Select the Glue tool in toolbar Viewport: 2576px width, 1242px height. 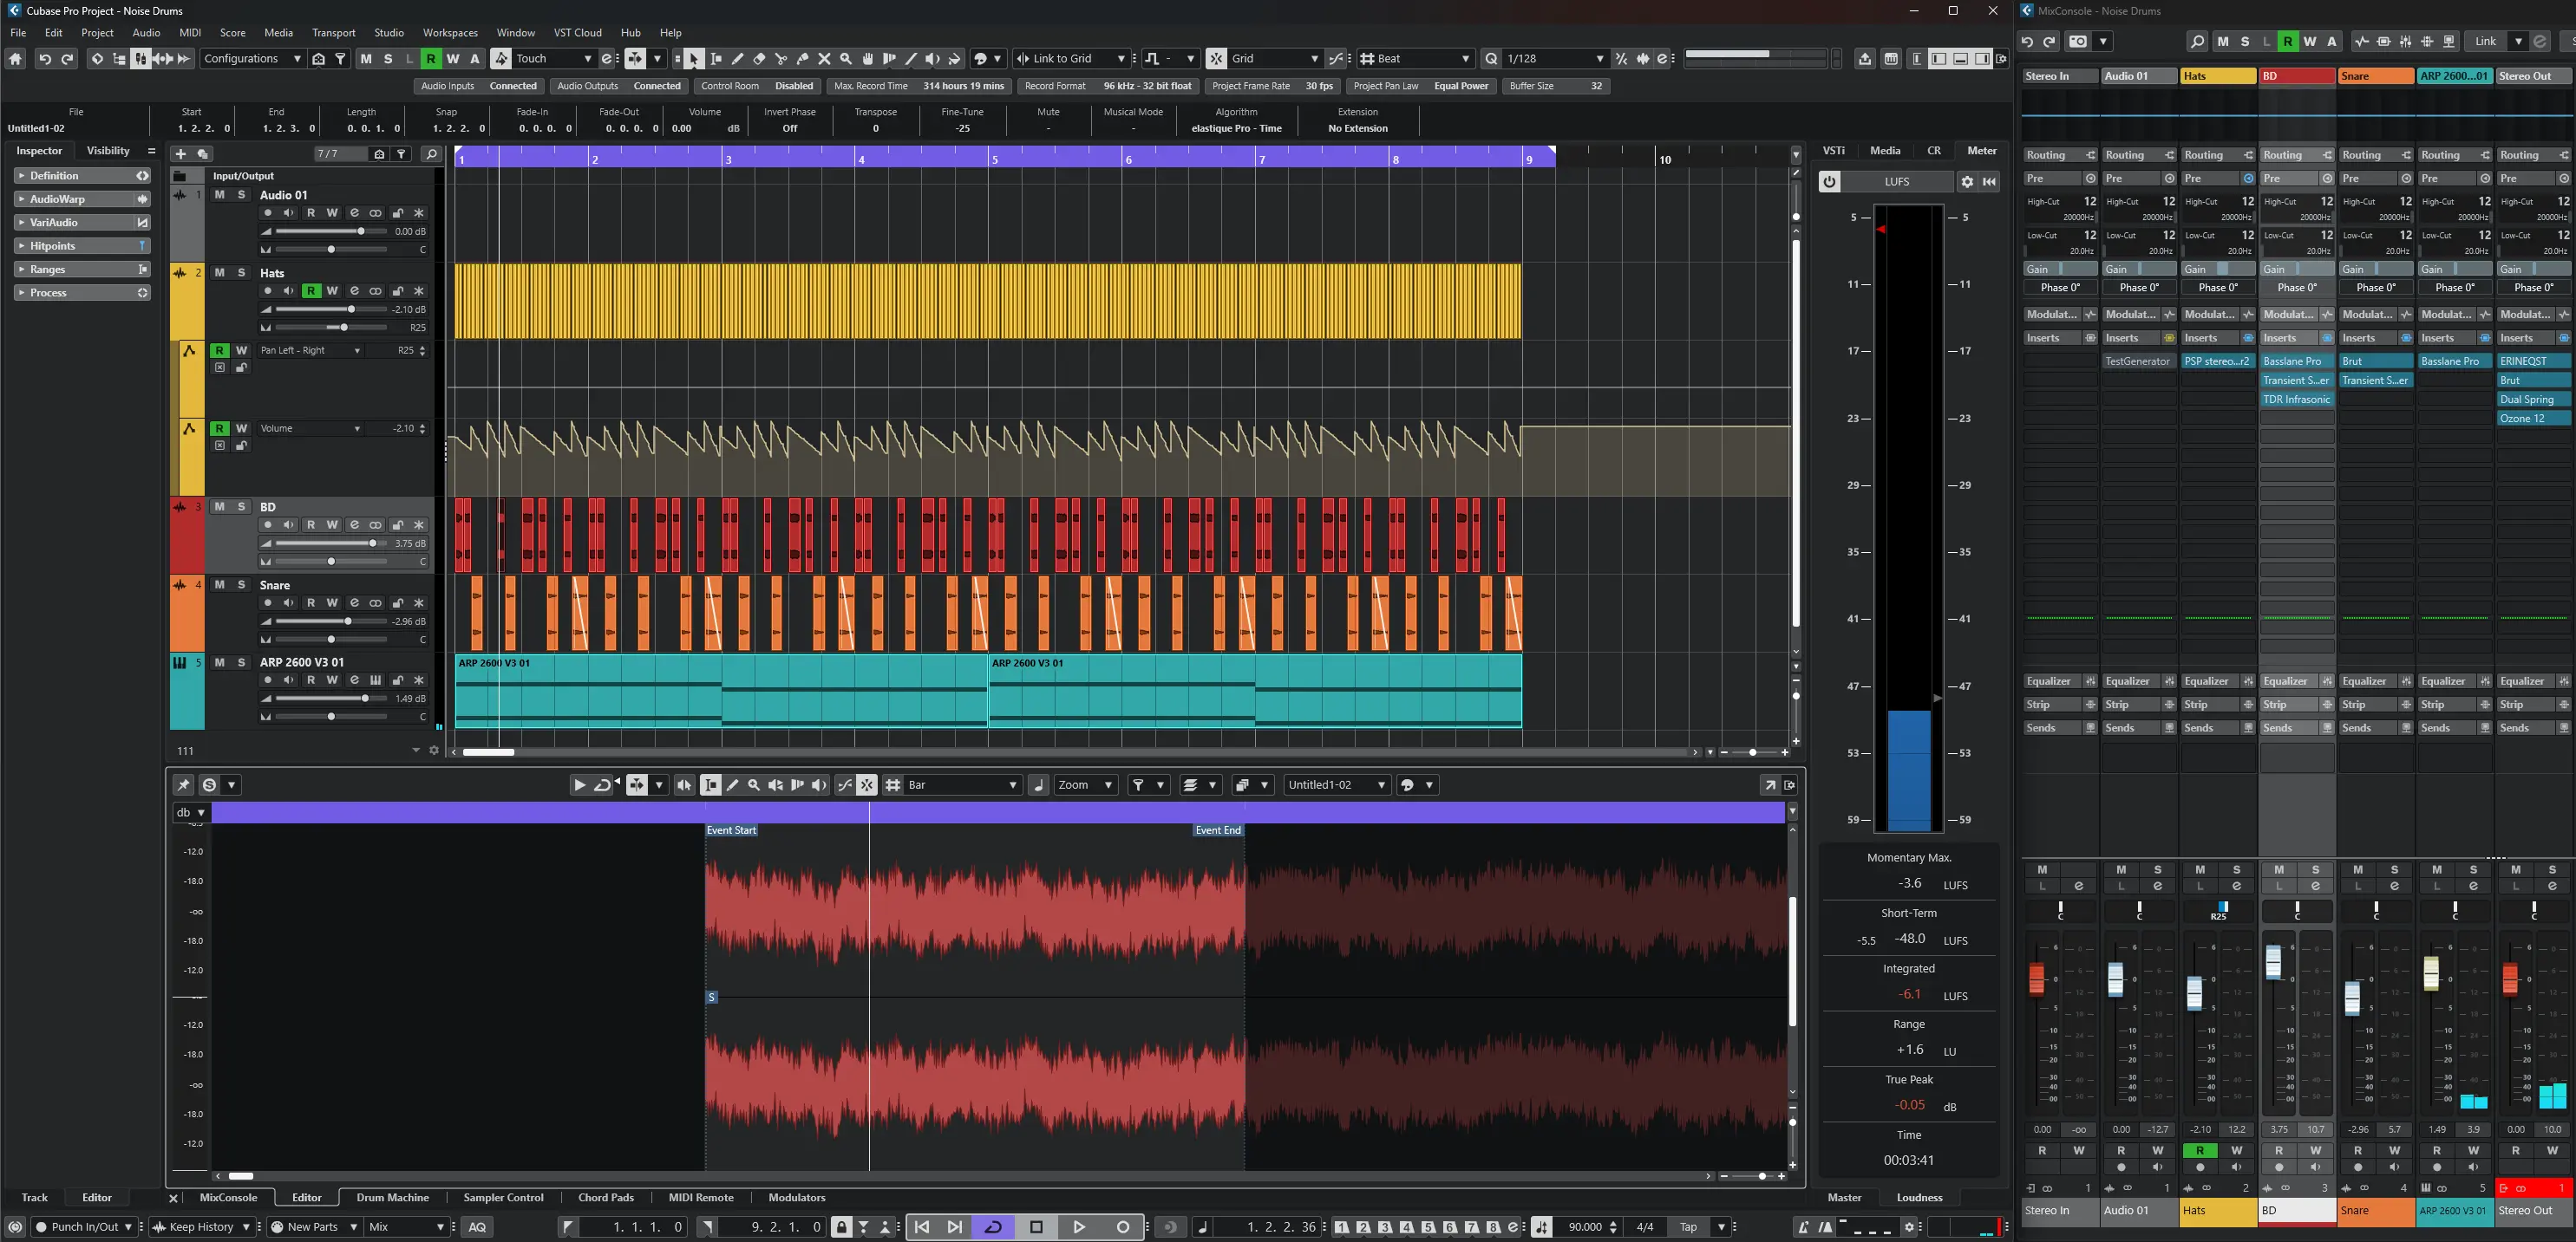[x=803, y=59]
